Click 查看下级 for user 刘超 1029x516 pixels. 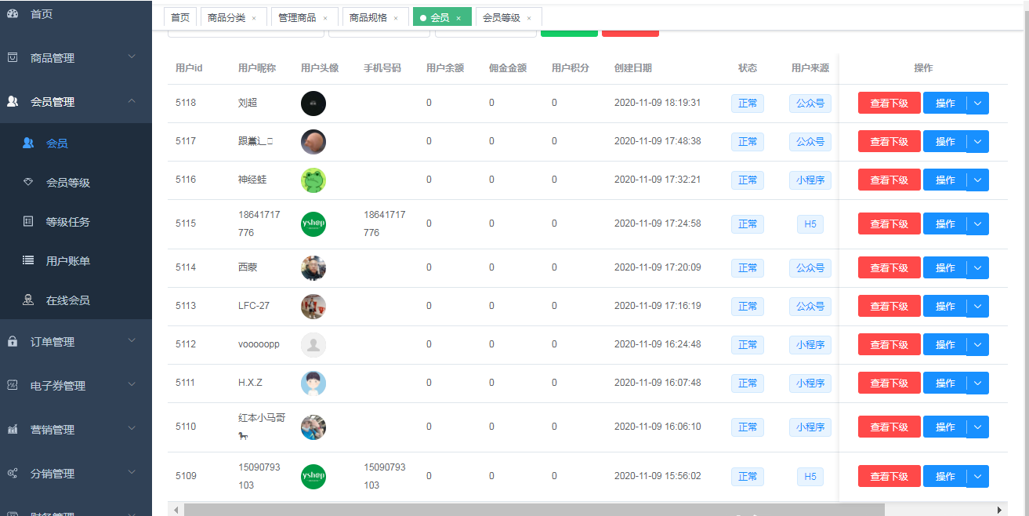point(890,104)
